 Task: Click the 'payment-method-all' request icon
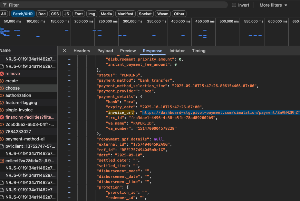[x=2, y=139]
